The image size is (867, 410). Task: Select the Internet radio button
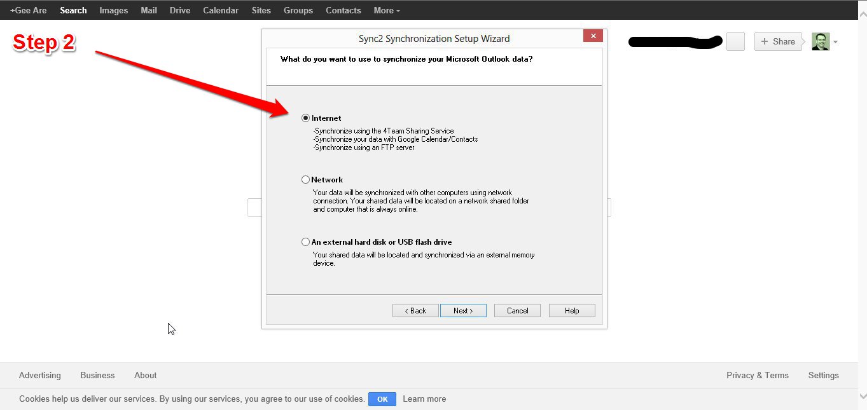(x=306, y=118)
